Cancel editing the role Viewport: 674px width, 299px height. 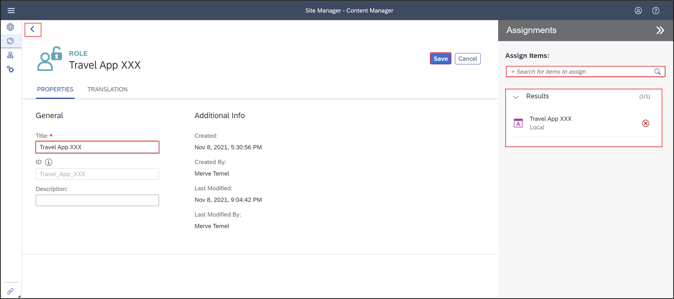pos(467,59)
